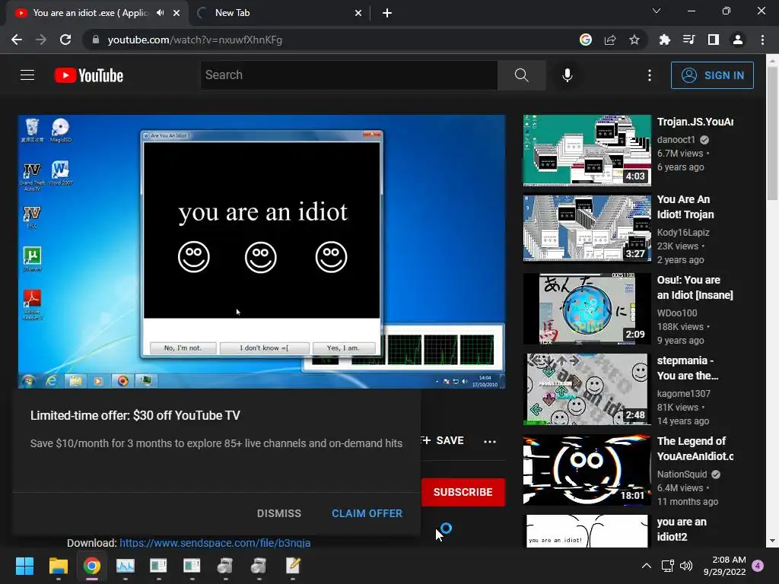
Task: Open media controls icon in Chrome toolbar
Action: pyautogui.click(x=688, y=40)
